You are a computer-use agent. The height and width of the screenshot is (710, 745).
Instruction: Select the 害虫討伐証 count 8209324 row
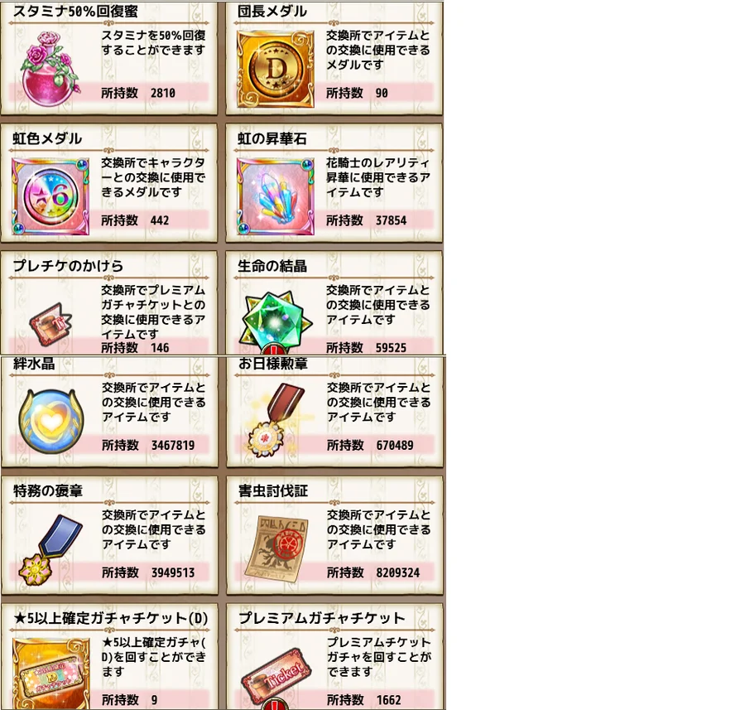pyautogui.click(x=334, y=572)
